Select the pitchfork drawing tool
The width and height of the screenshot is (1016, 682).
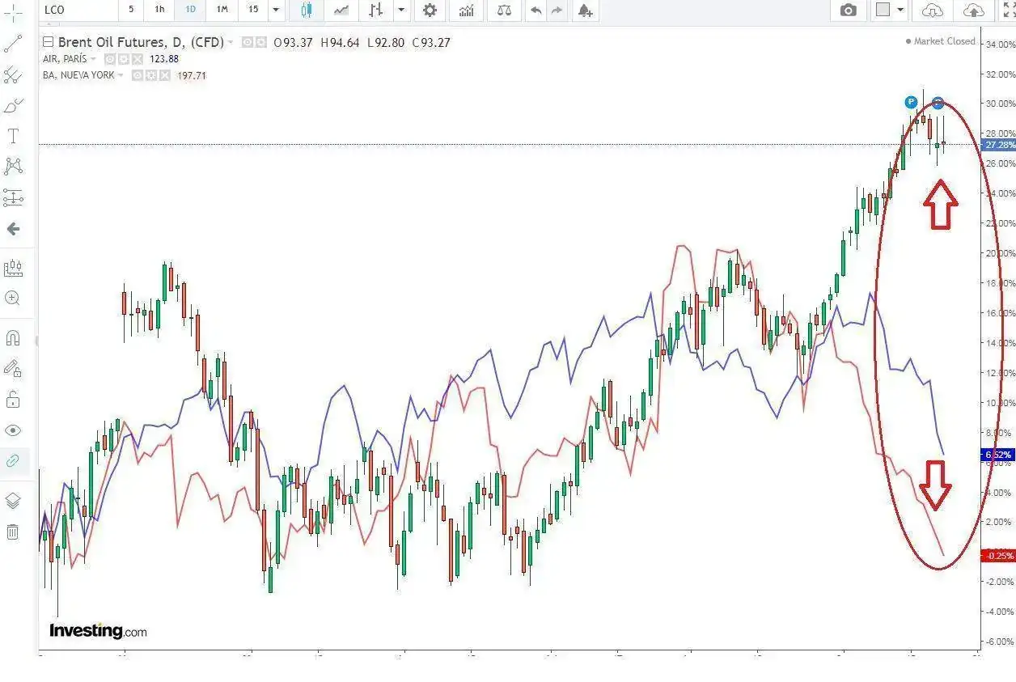[x=13, y=75]
